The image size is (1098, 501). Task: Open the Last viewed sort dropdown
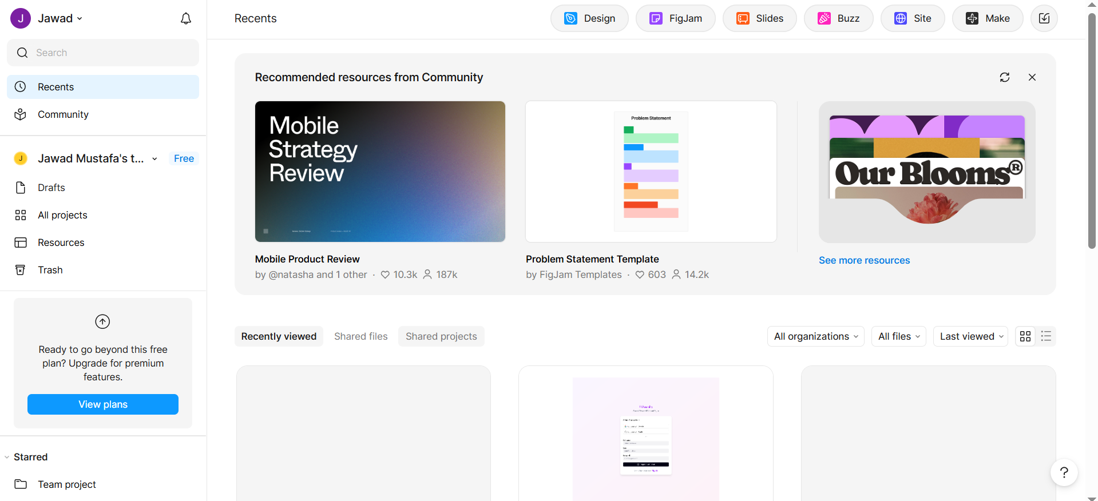pyautogui.click(x=970, y=336)
